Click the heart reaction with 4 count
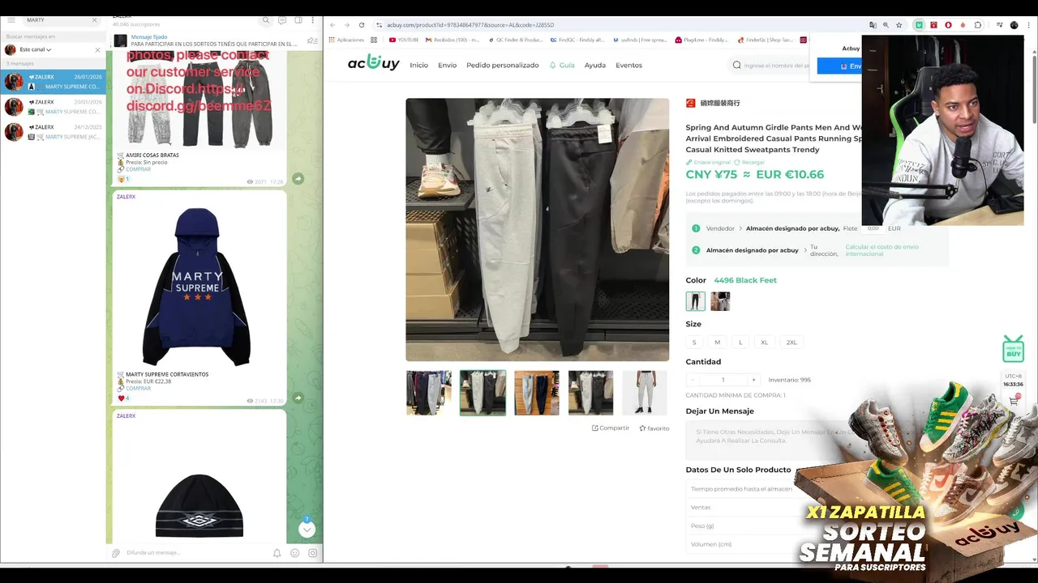This screenshot has width=1038, height=583. point(124,398)
